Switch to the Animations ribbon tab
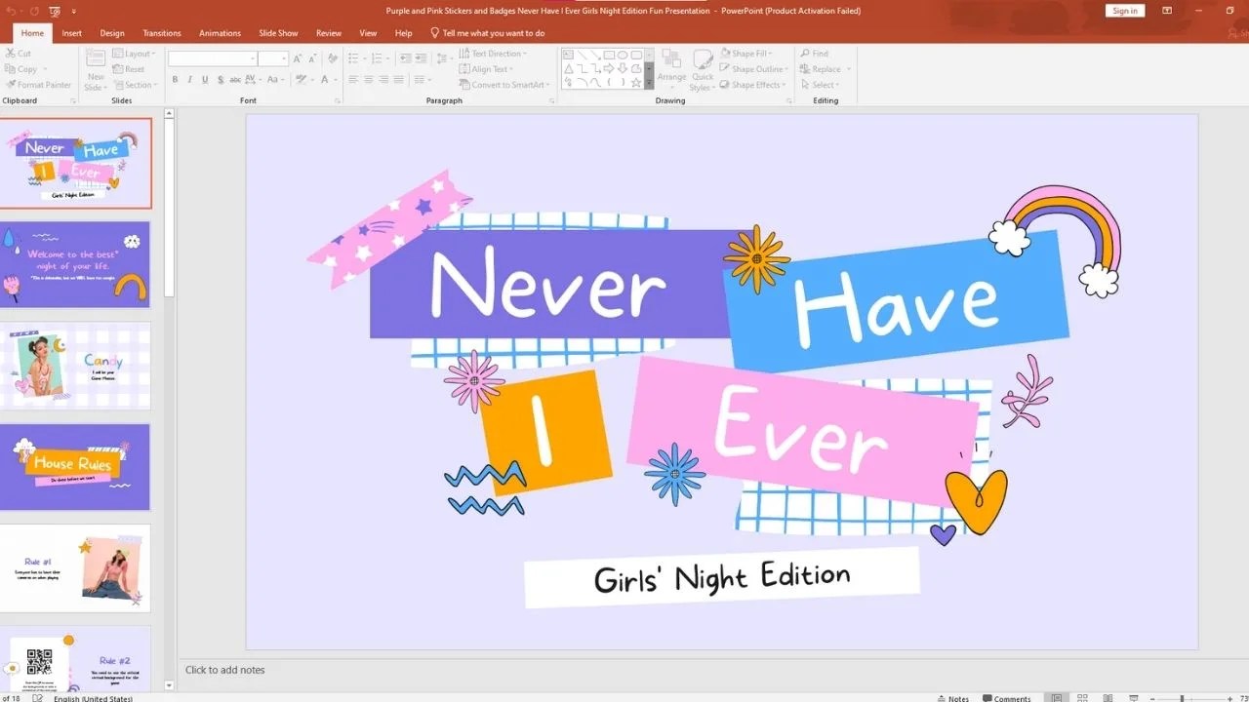1249x702 pixels. tap(220, 32)
